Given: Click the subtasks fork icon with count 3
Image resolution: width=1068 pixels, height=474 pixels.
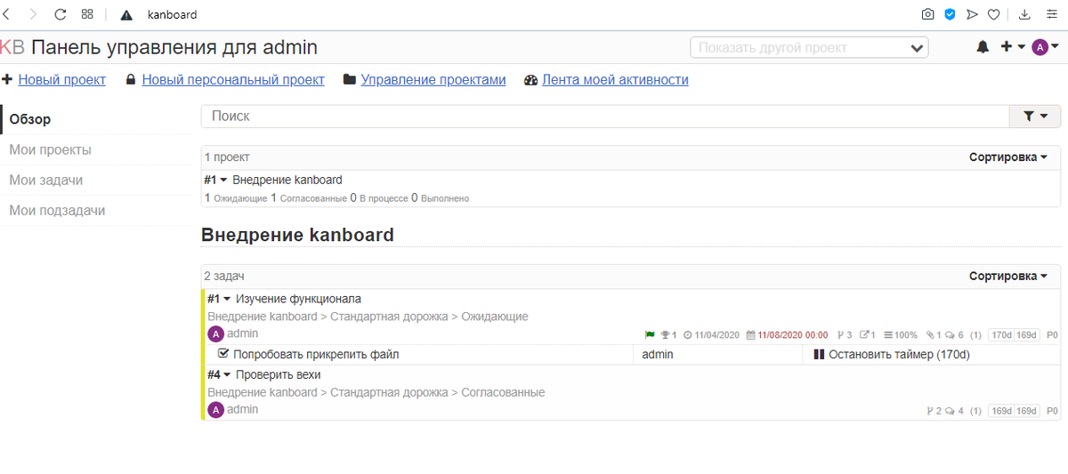Looking at the screenshot, I should tap(840, 335).
